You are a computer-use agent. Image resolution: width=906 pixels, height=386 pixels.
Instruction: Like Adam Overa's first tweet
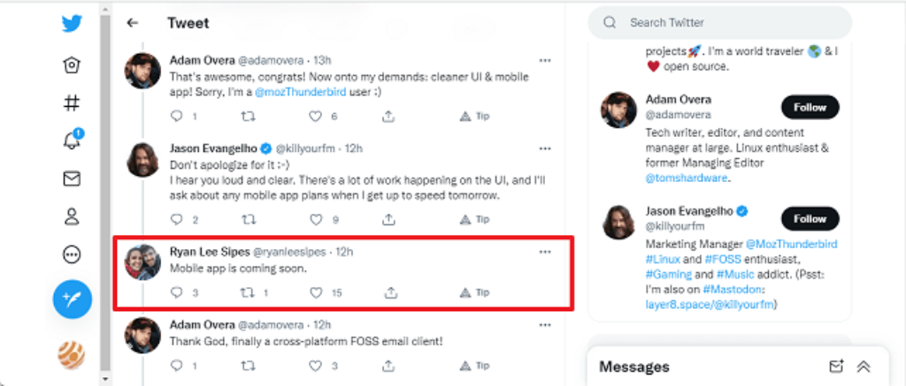click(316, 117)
